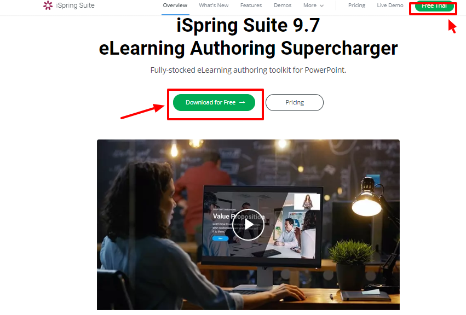Go to the What's New tab

tap(214, 5)
